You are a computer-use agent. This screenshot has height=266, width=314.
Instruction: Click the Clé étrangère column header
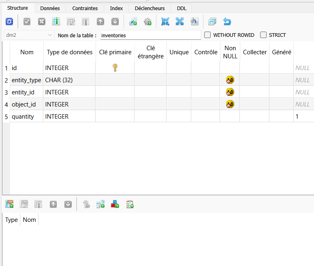pos(151,52)
